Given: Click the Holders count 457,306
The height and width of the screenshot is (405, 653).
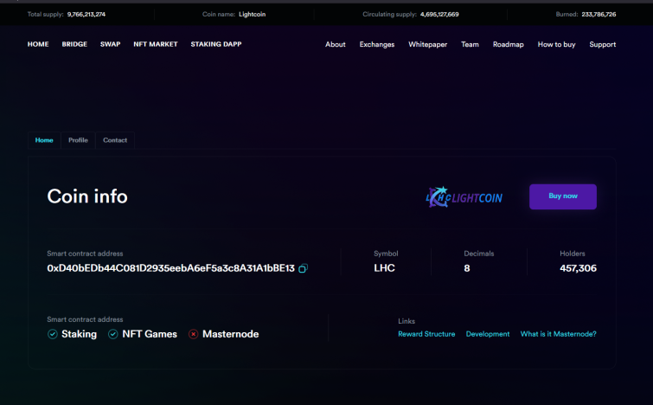Looking at the screenshot, I should click(x=578, y=268).
